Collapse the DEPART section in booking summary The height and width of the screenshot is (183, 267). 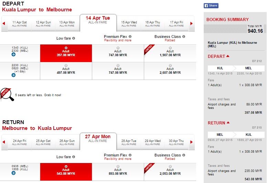[x=228, y=56]
